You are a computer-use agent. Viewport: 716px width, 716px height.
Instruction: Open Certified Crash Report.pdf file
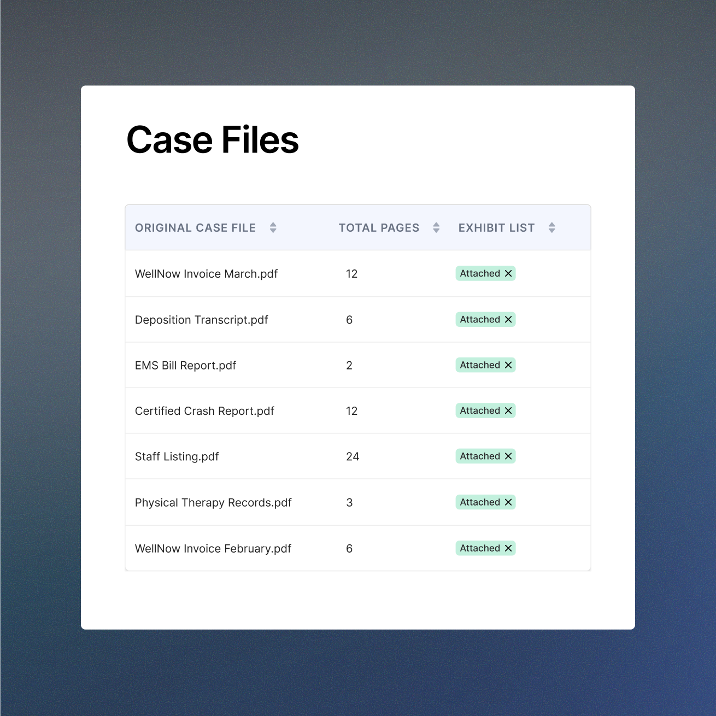204,411
